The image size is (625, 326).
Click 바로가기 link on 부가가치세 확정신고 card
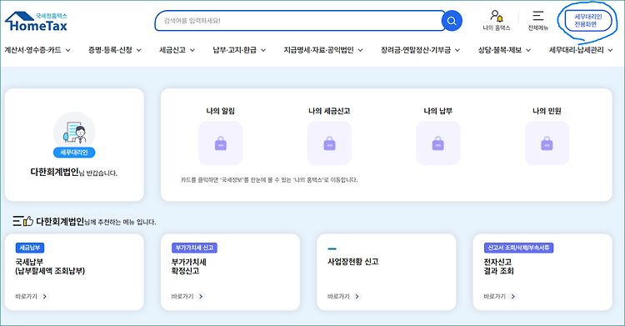pyautogui.click(x=182, y=297)
